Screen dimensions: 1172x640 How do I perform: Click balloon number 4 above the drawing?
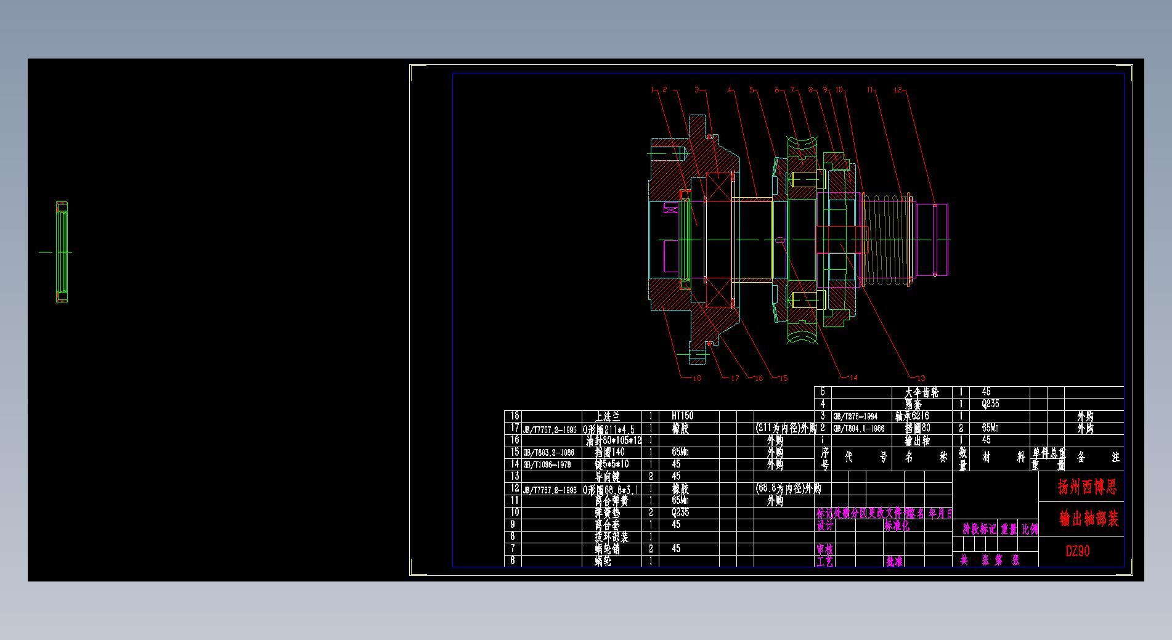pyautogui.click(x=730, y=90)
